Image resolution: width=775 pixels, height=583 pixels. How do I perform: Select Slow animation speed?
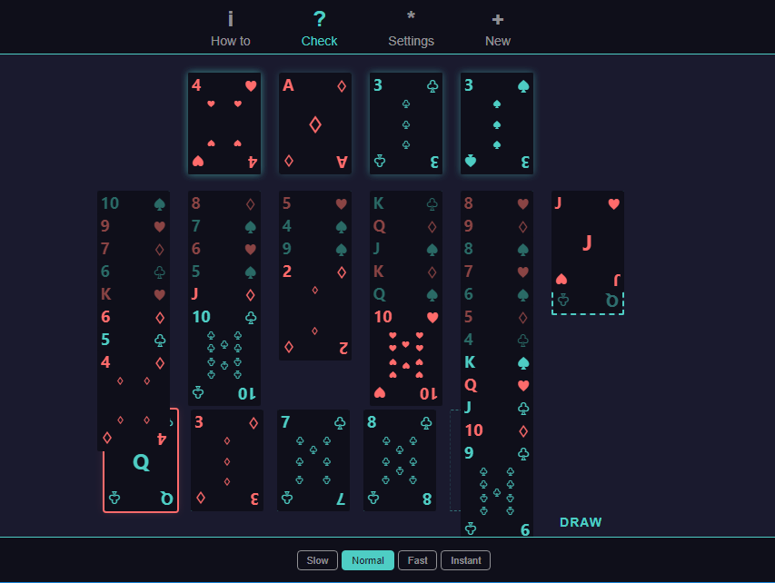[317, 560]
